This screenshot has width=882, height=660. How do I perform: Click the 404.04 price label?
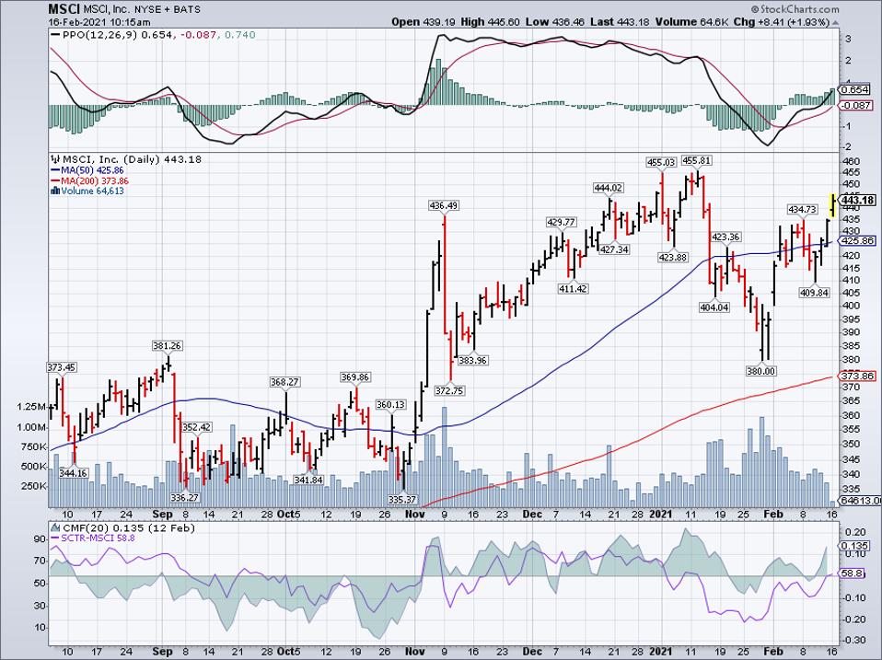[x=714, y=307]
